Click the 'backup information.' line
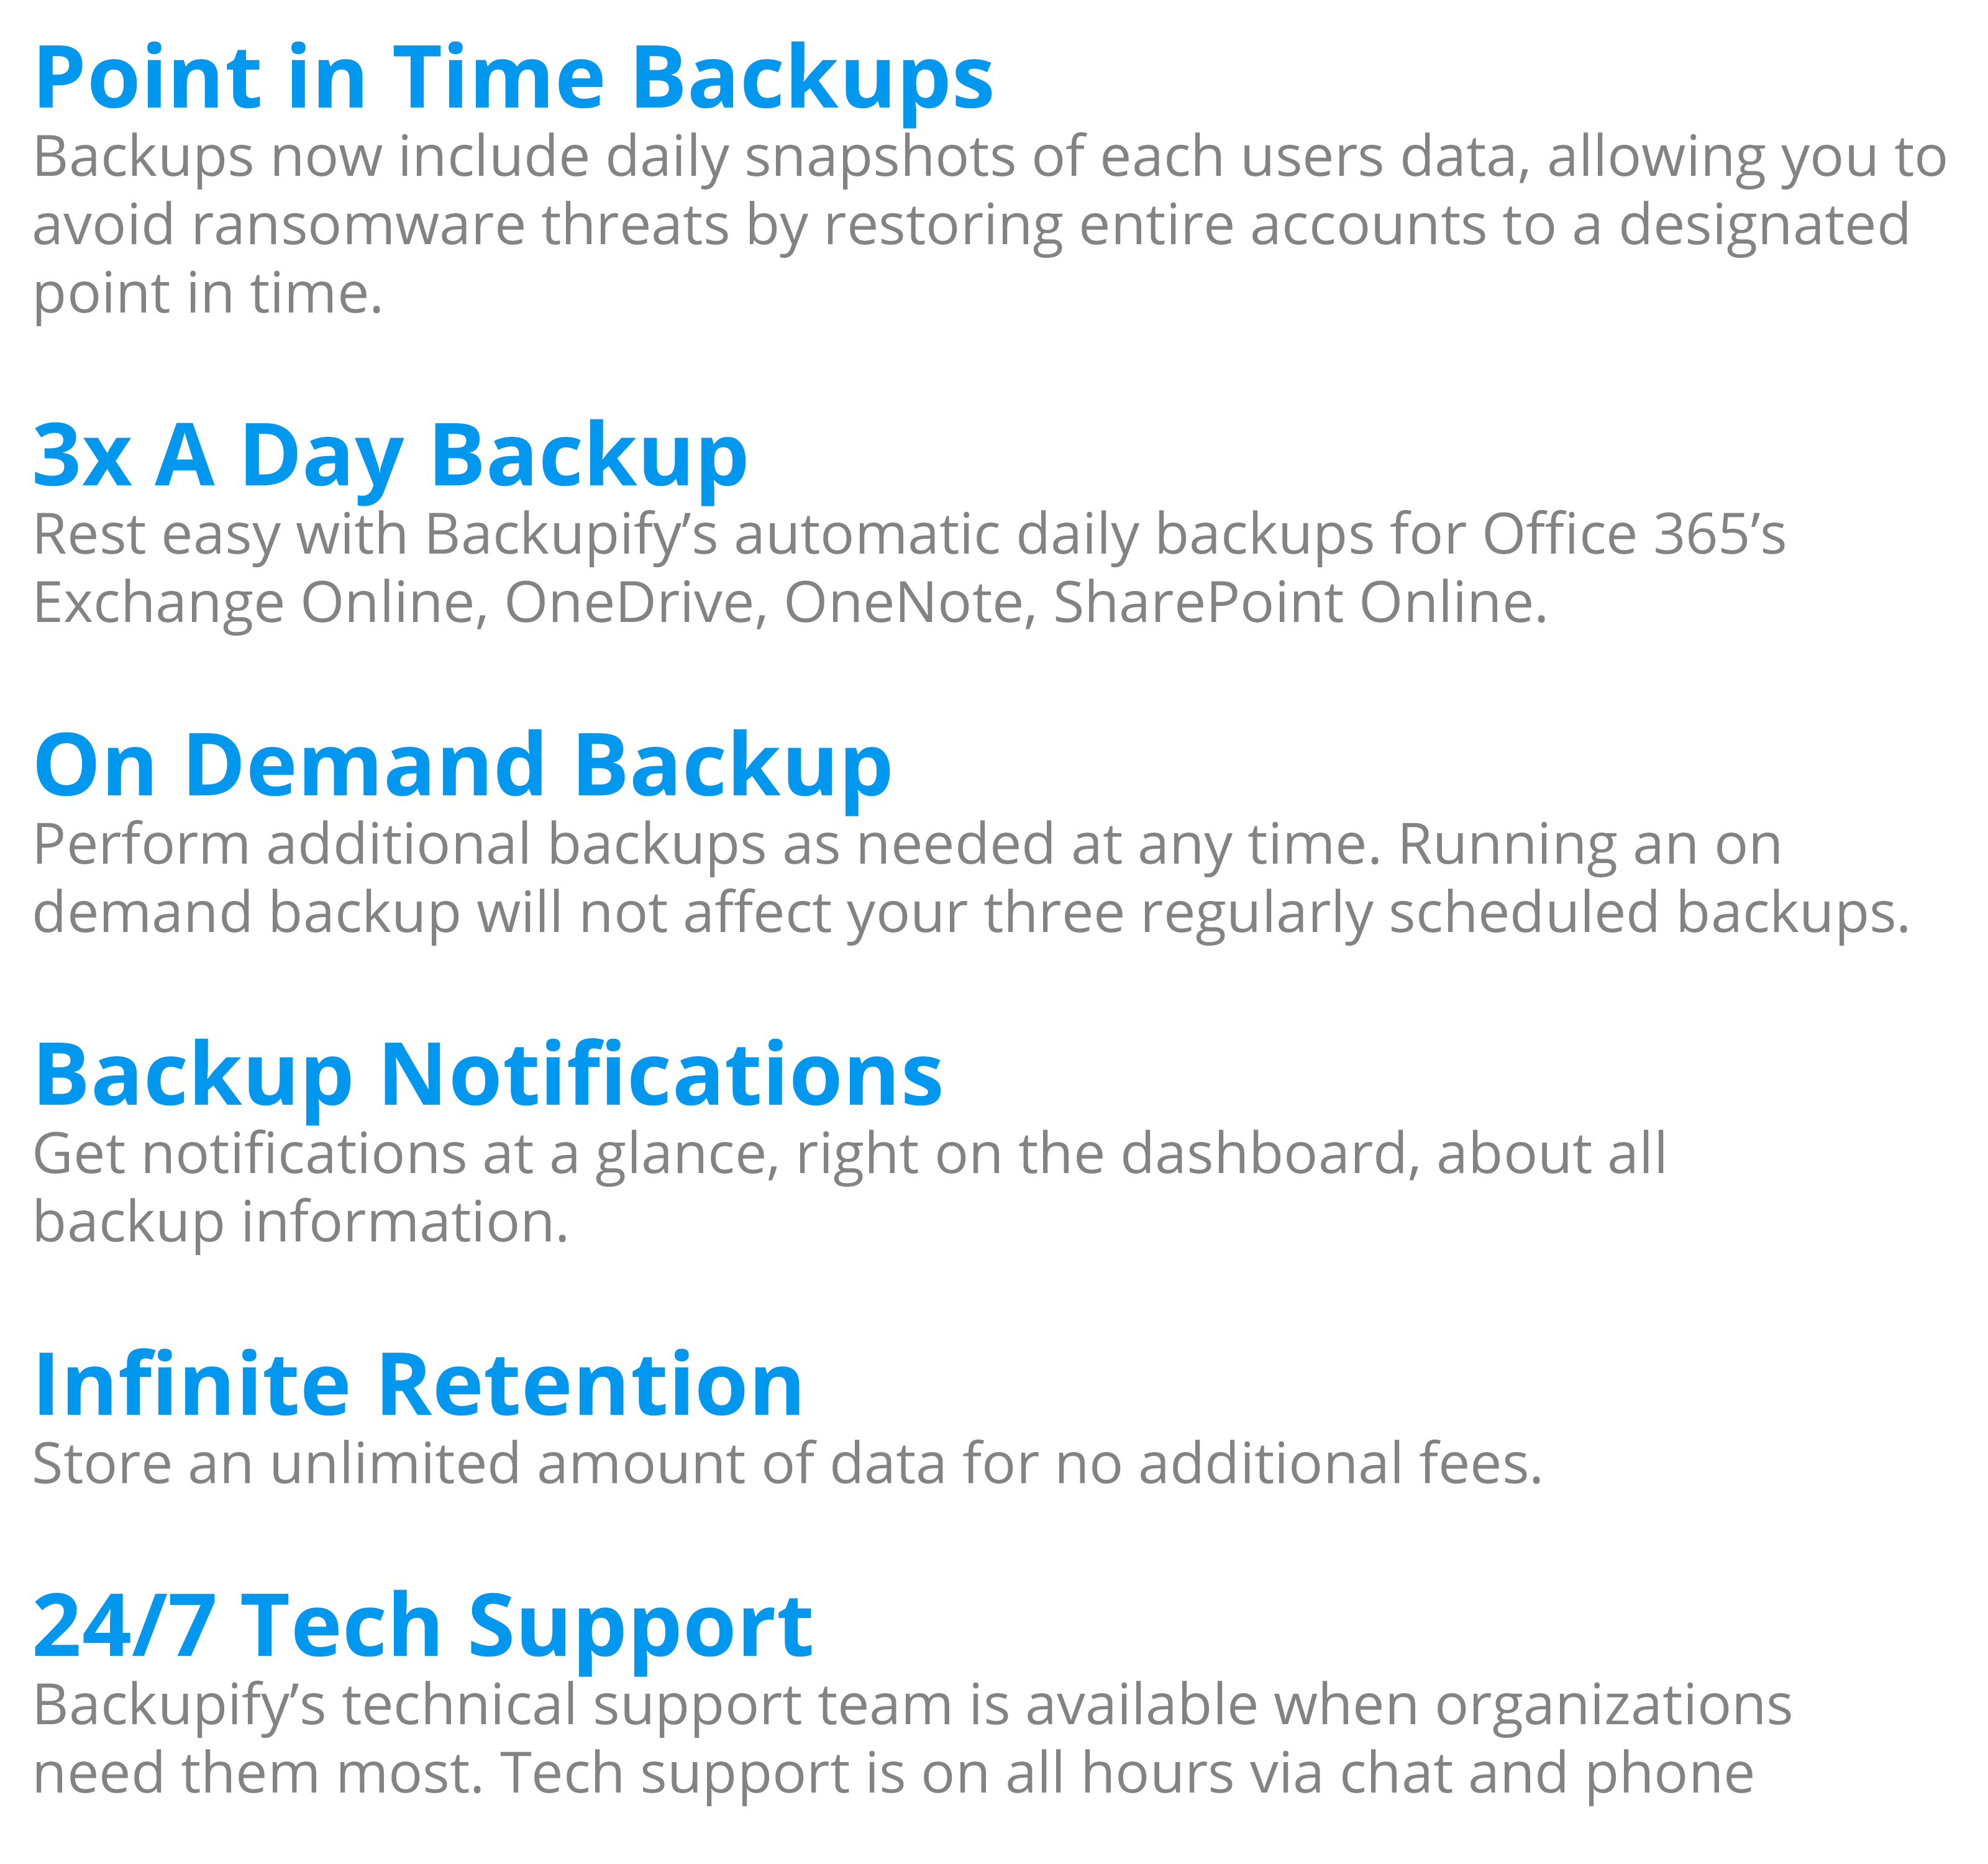The width and height of the screenshot is (1988, 1864). coord(301,1224)
